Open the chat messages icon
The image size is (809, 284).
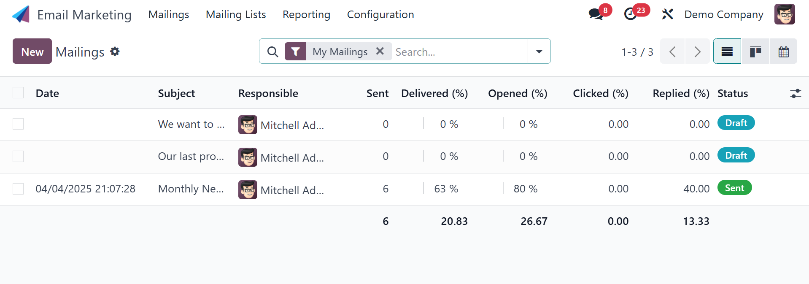coord(596,14)
